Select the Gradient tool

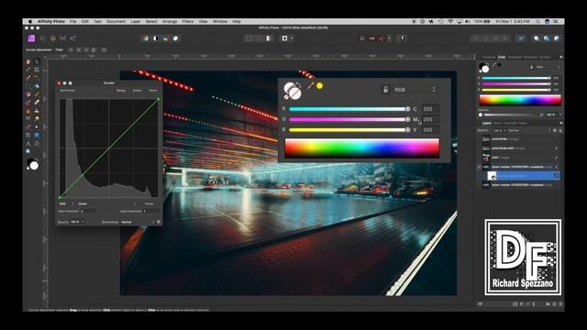(28, 94)
